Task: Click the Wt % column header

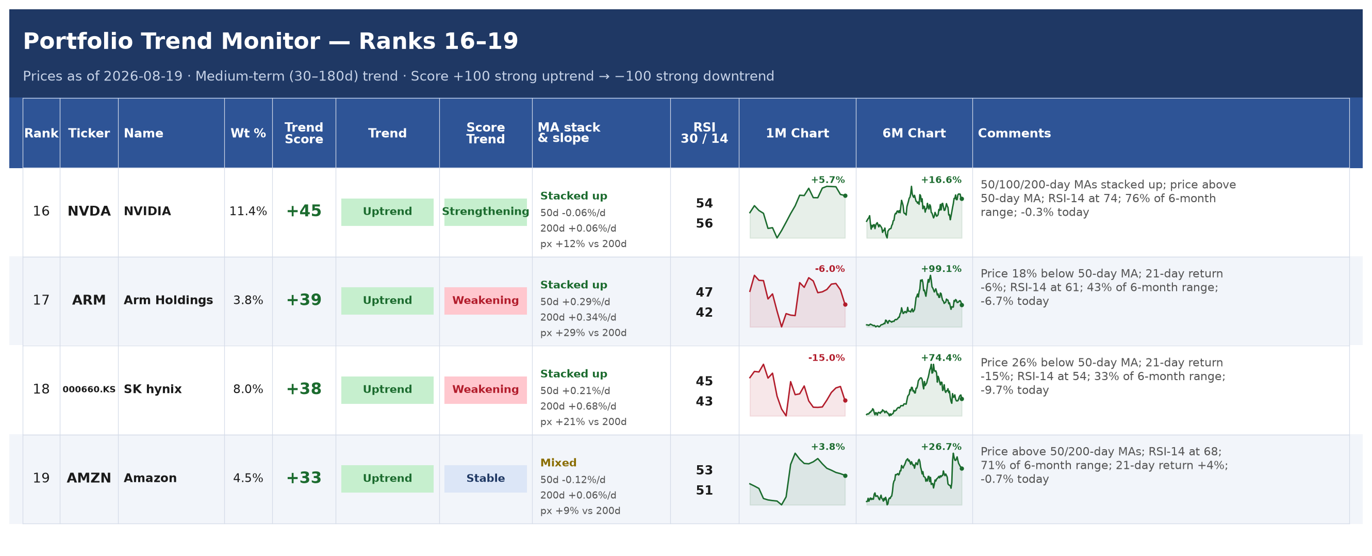Action: (248, 133)
